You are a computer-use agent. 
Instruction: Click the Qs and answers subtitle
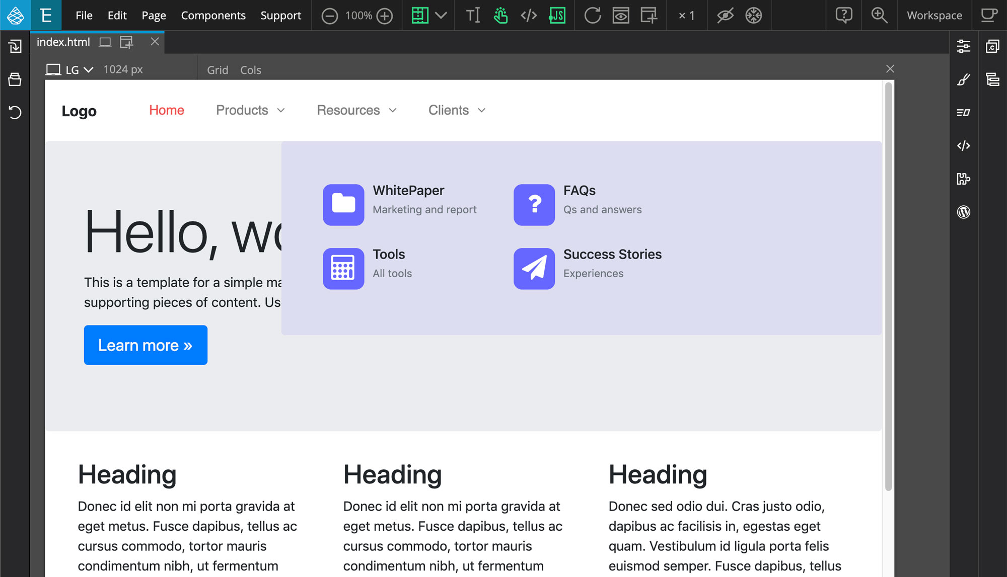pos(602,210)
